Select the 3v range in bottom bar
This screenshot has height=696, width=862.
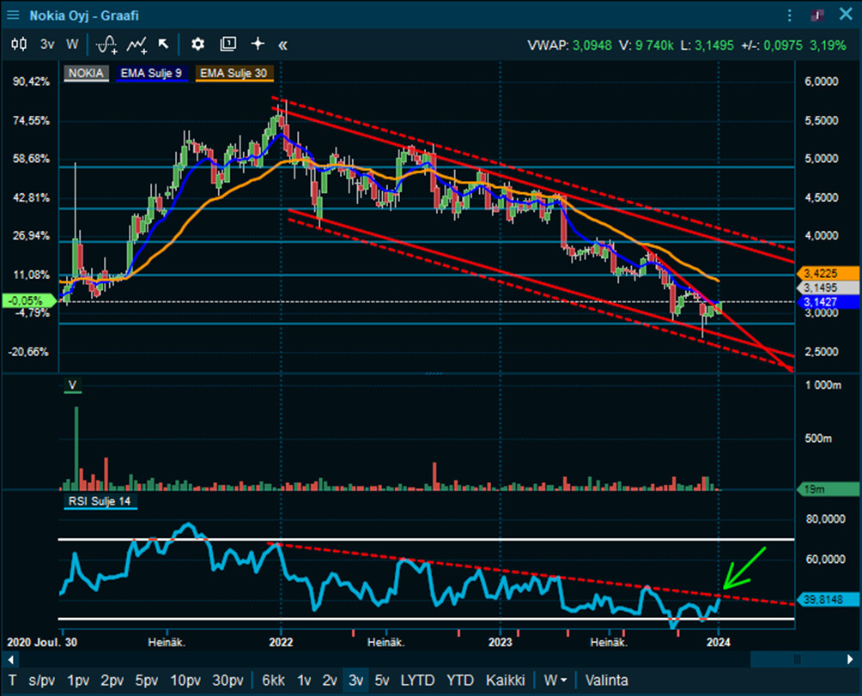click(x=355, y=681)
